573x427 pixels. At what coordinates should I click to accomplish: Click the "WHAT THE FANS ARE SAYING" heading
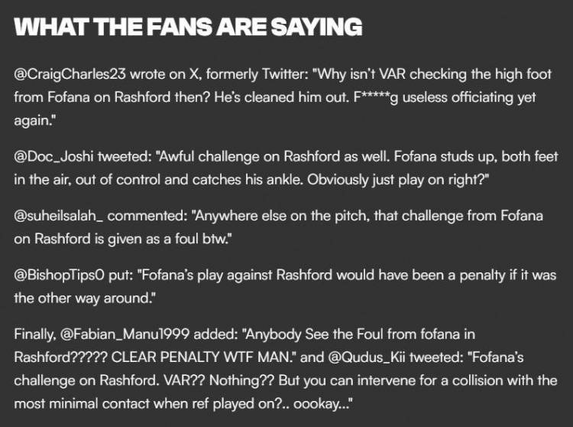pos(188,28)
